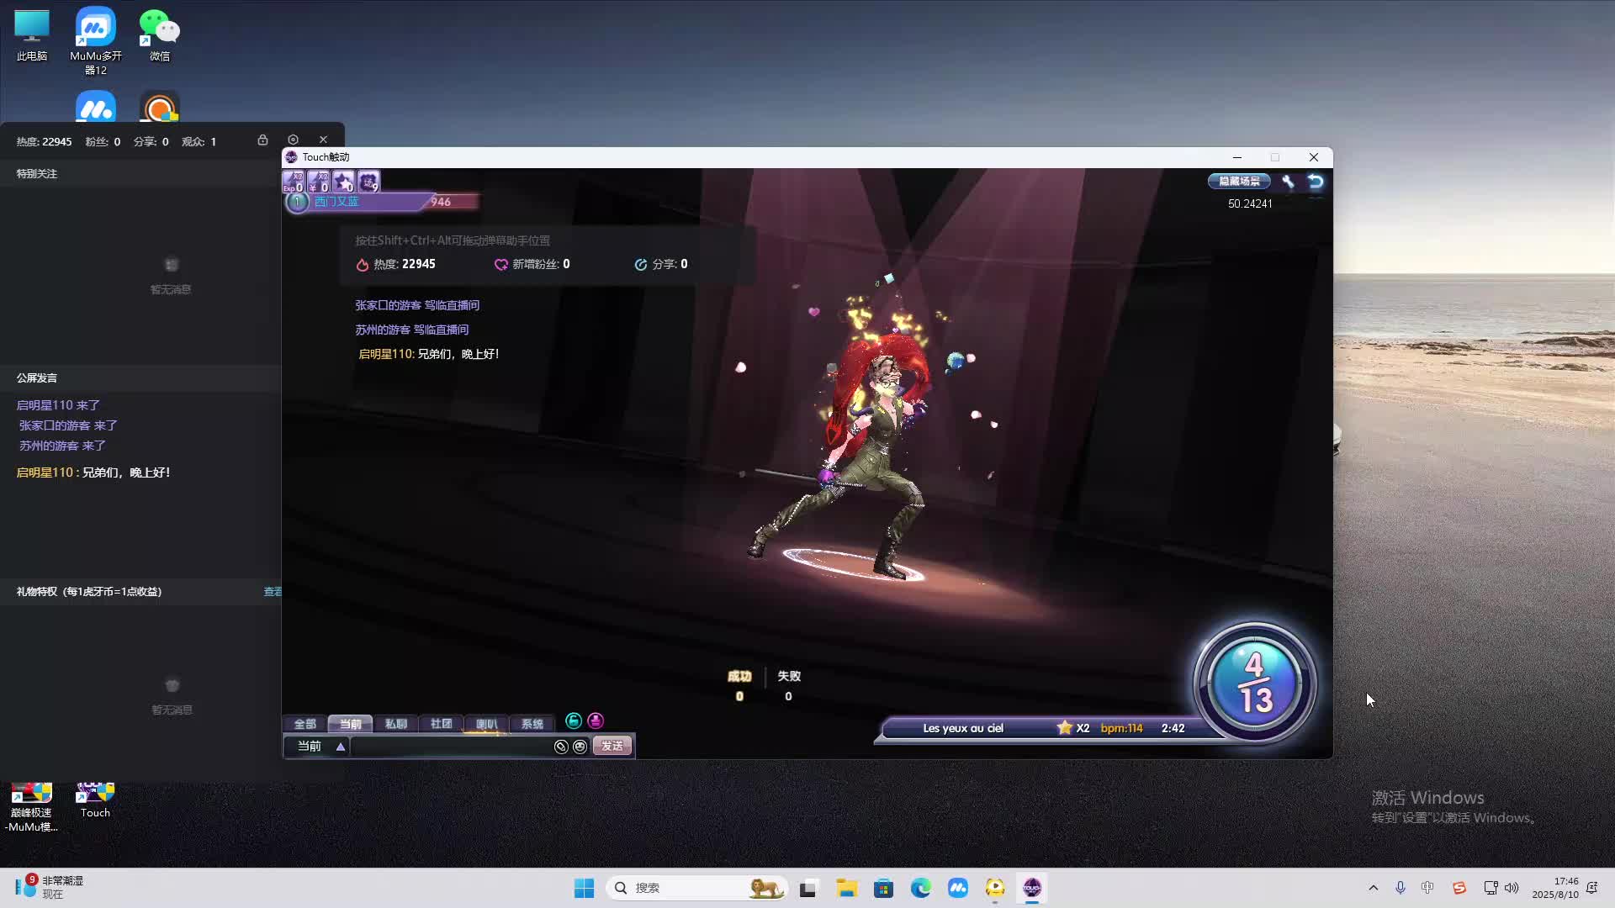Switch to the 私聊 chat tab
The width and height of the screenshot is (1615, 908).
click(x=395, y=724)
